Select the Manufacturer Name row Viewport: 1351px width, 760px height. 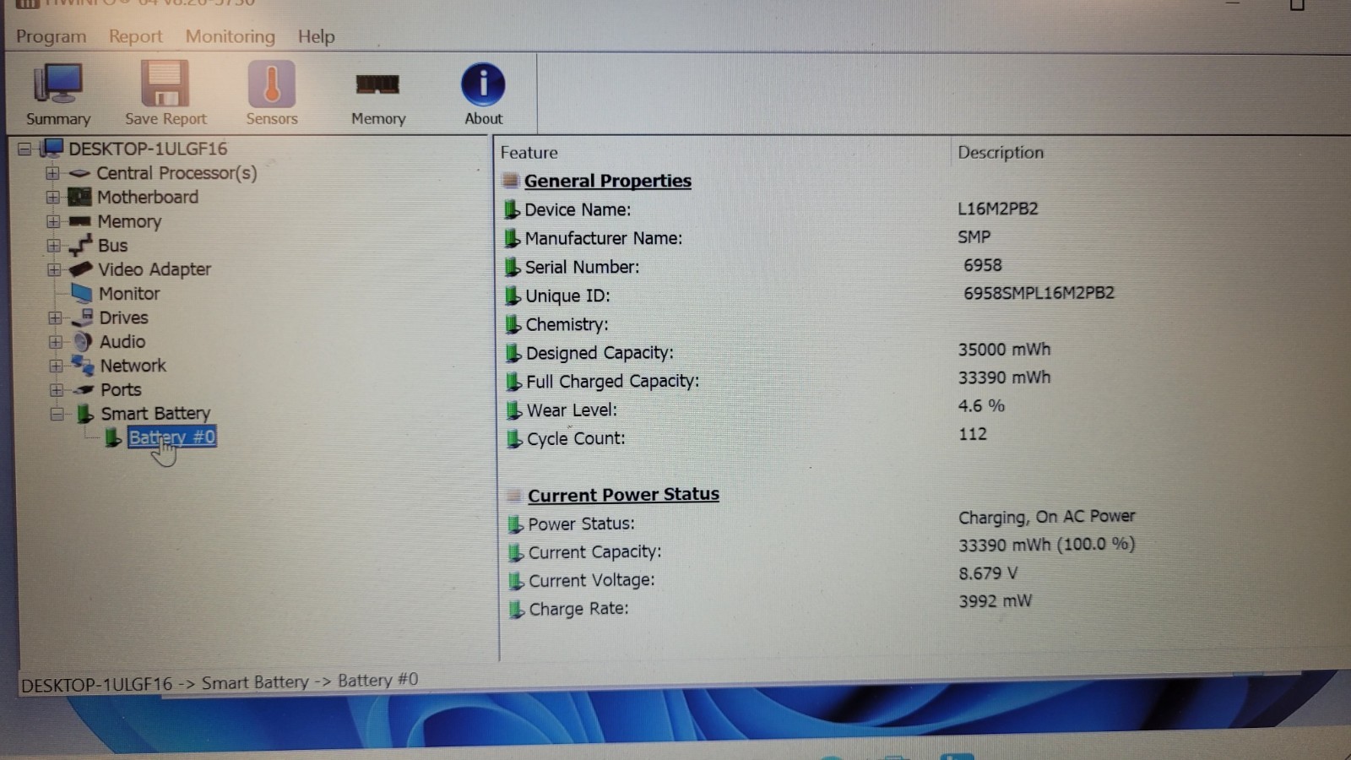[x=920, y=238]
